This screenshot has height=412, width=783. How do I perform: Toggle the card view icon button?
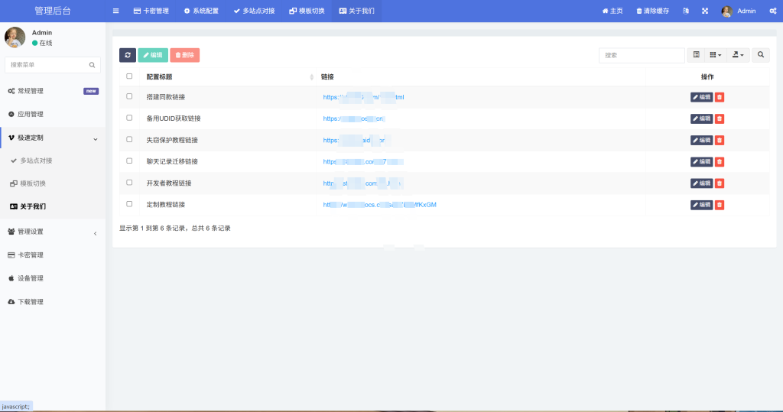pos(696,55)
